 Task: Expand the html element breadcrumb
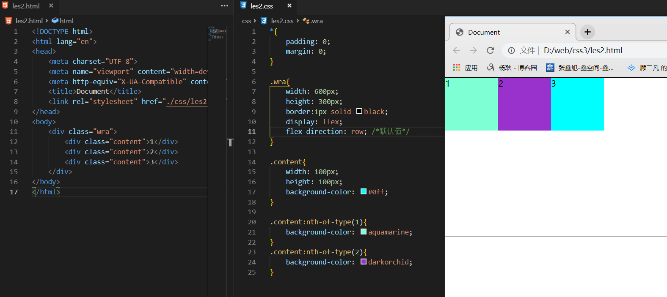66,21
